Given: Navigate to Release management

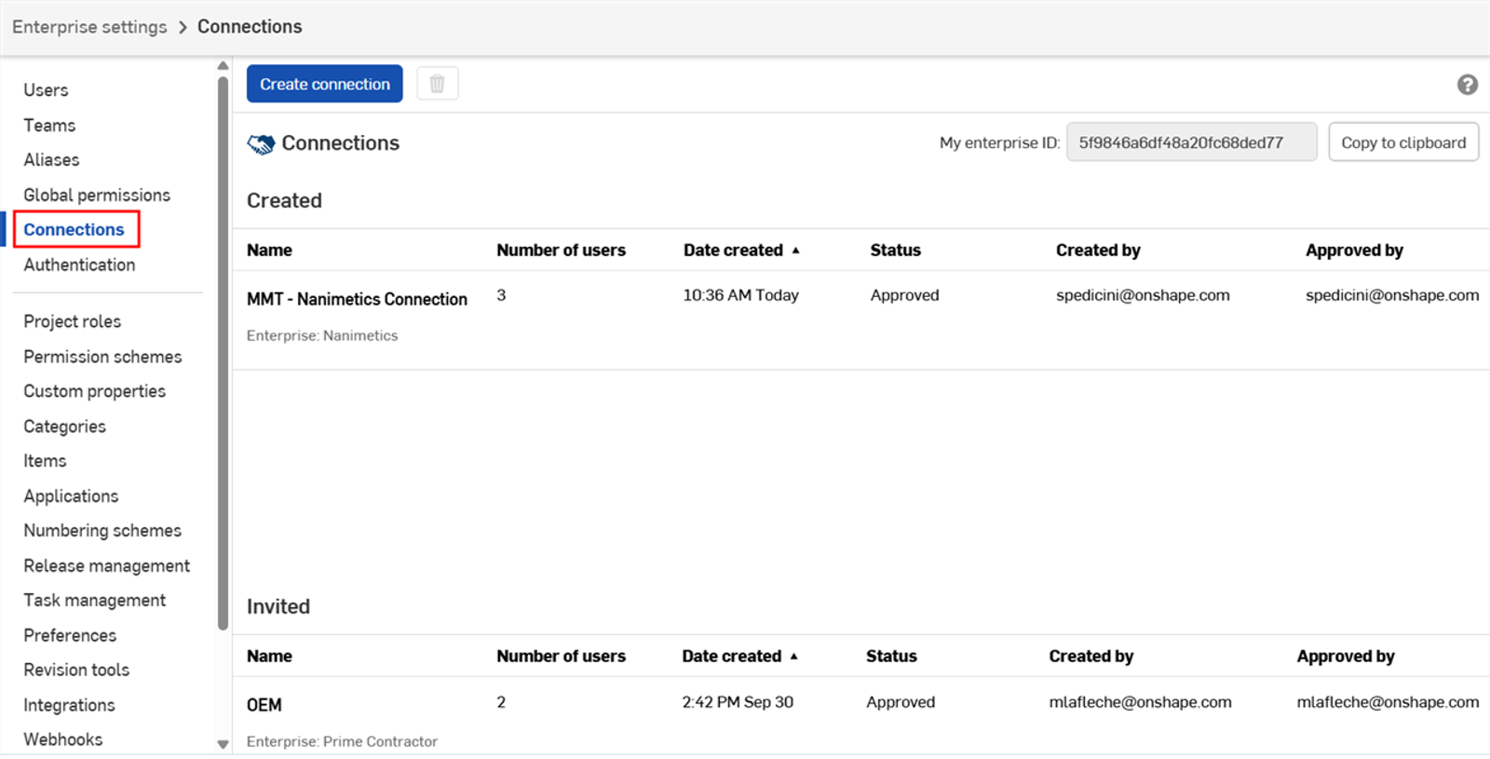Looking at the screenshot, I should (x=106, y=565).
